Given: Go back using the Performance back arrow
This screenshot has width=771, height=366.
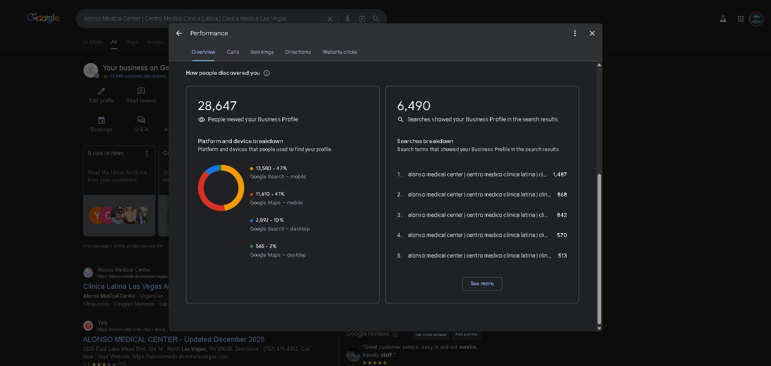Looking at the screenshot, I should [179, 33].
